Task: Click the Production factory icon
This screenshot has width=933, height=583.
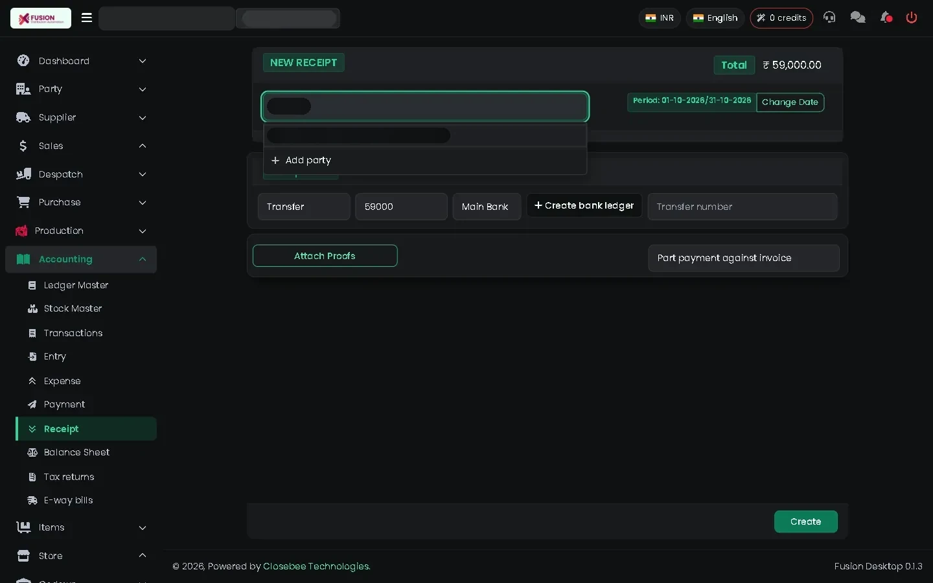Action: coord(21,231)
